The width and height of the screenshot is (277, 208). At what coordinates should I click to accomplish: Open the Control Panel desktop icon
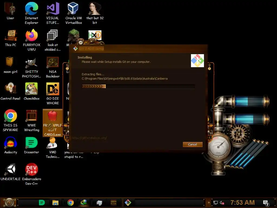click(x=11, y=92)
